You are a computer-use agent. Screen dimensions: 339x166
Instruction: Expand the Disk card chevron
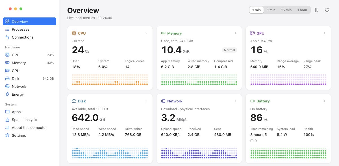click(146, 101)
